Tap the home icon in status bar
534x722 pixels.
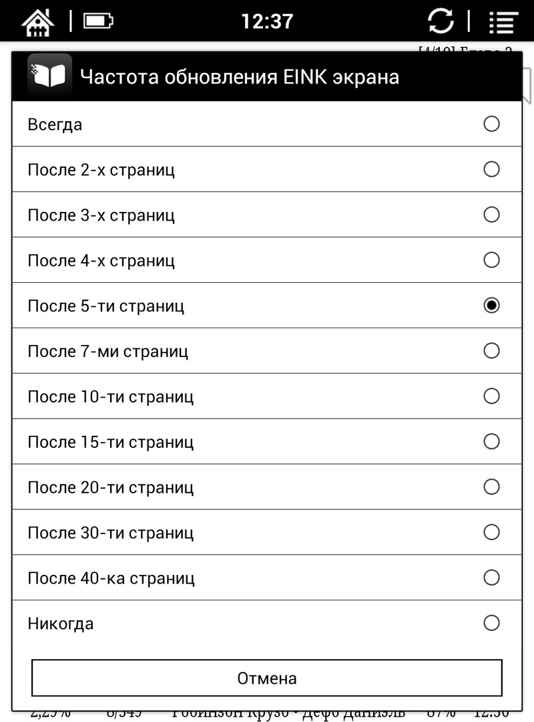click(x=37, y=21)
